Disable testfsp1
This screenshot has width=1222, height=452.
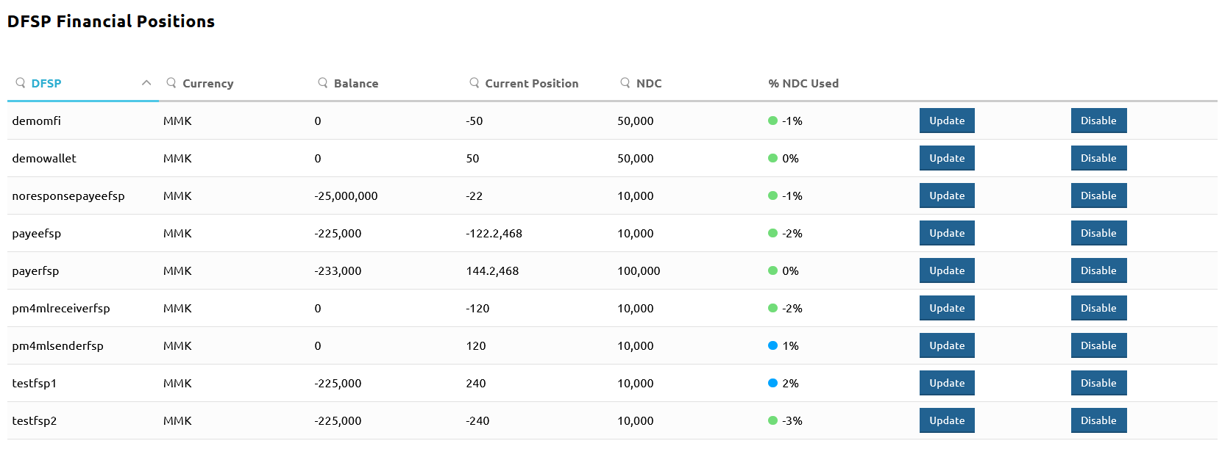pos(1098,383)
